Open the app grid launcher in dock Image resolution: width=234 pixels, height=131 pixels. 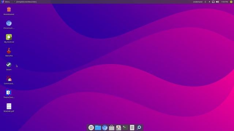(x=91, y=128)
